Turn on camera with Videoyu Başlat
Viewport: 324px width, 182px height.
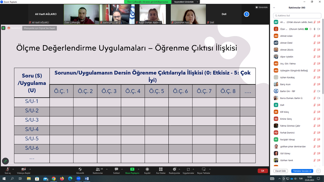tap(23, 169)
